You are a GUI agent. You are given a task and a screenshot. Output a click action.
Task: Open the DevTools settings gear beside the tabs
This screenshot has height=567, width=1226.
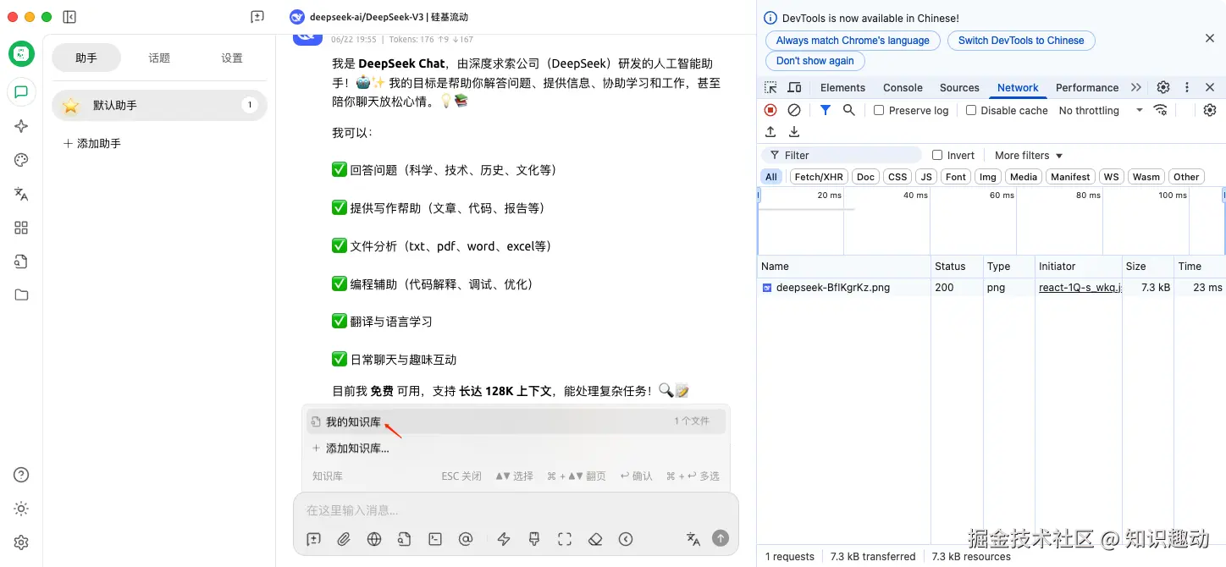1163,87
